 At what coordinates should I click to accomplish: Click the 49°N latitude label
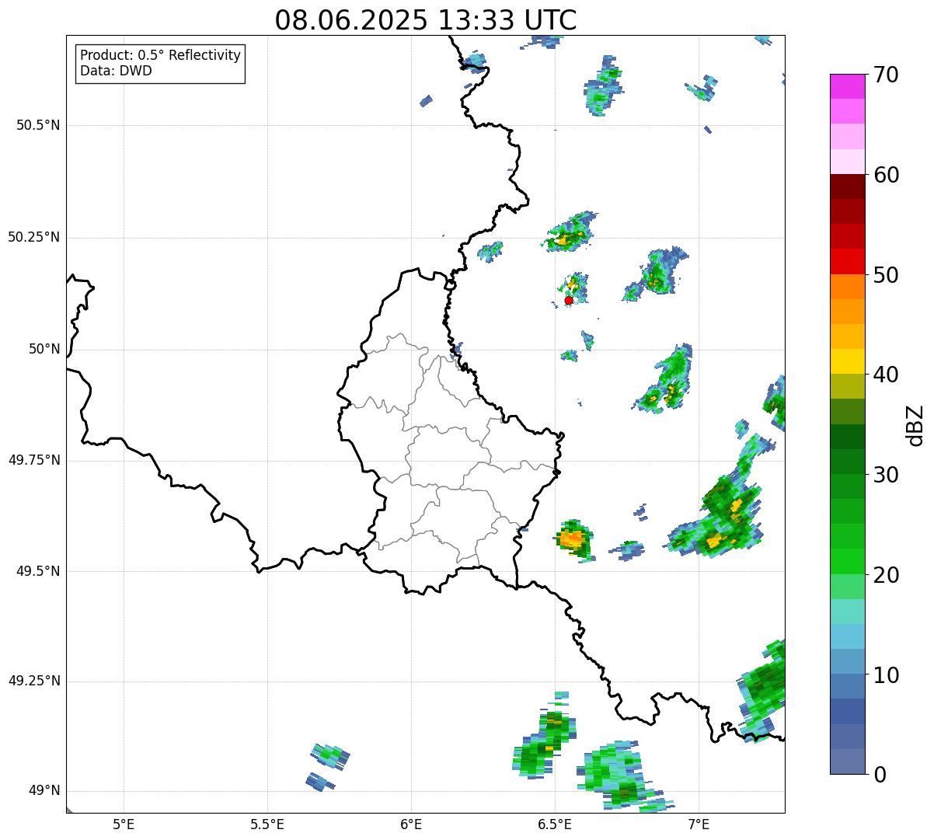(x=44, y=791)
